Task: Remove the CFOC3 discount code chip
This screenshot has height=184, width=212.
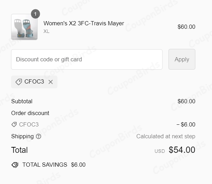Action: pos(50,82)
